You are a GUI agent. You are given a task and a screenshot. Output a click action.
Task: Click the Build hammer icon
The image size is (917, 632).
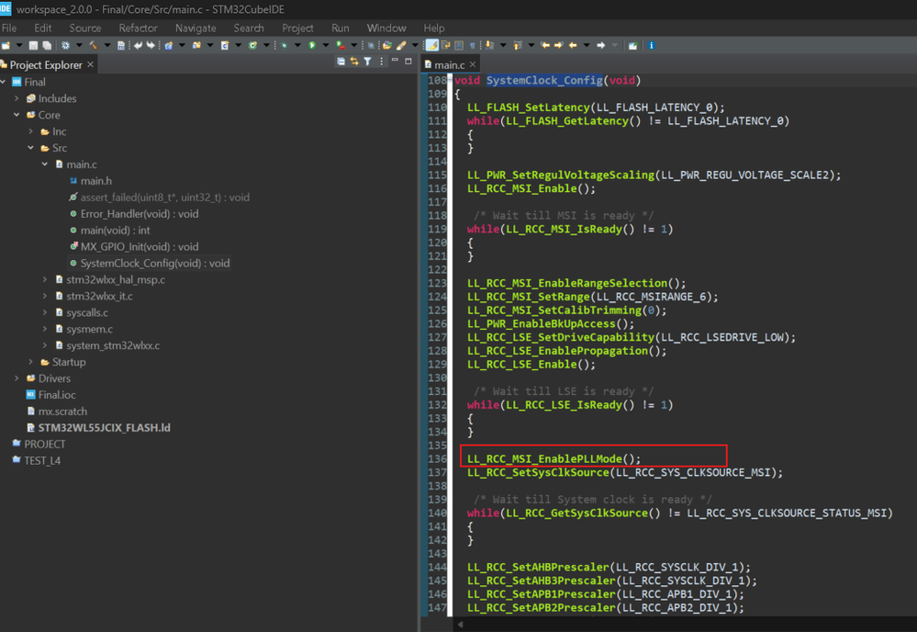point(93,45)
